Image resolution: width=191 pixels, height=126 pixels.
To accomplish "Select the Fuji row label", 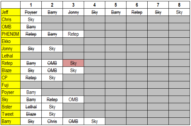I will tap(11, 85).
